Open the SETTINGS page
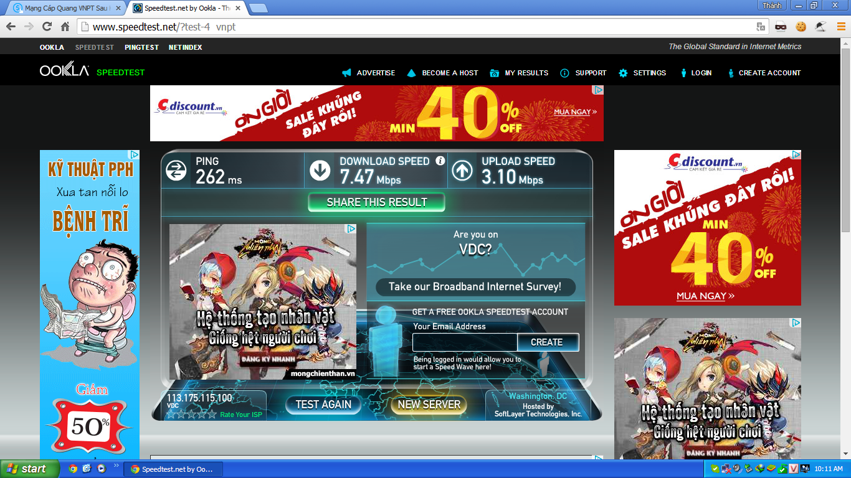The width and height of the screenshot is (851, 478). pyautogui.click(x=650, y=73)
